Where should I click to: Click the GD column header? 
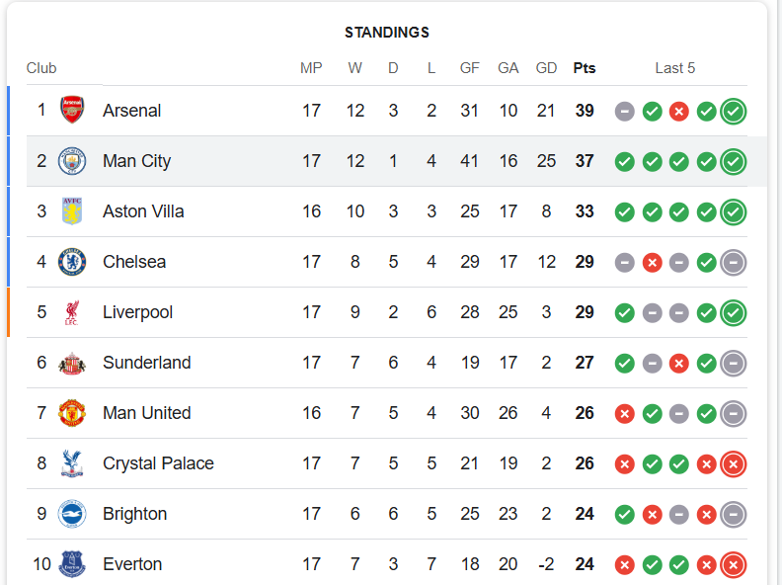click(546, 68)
